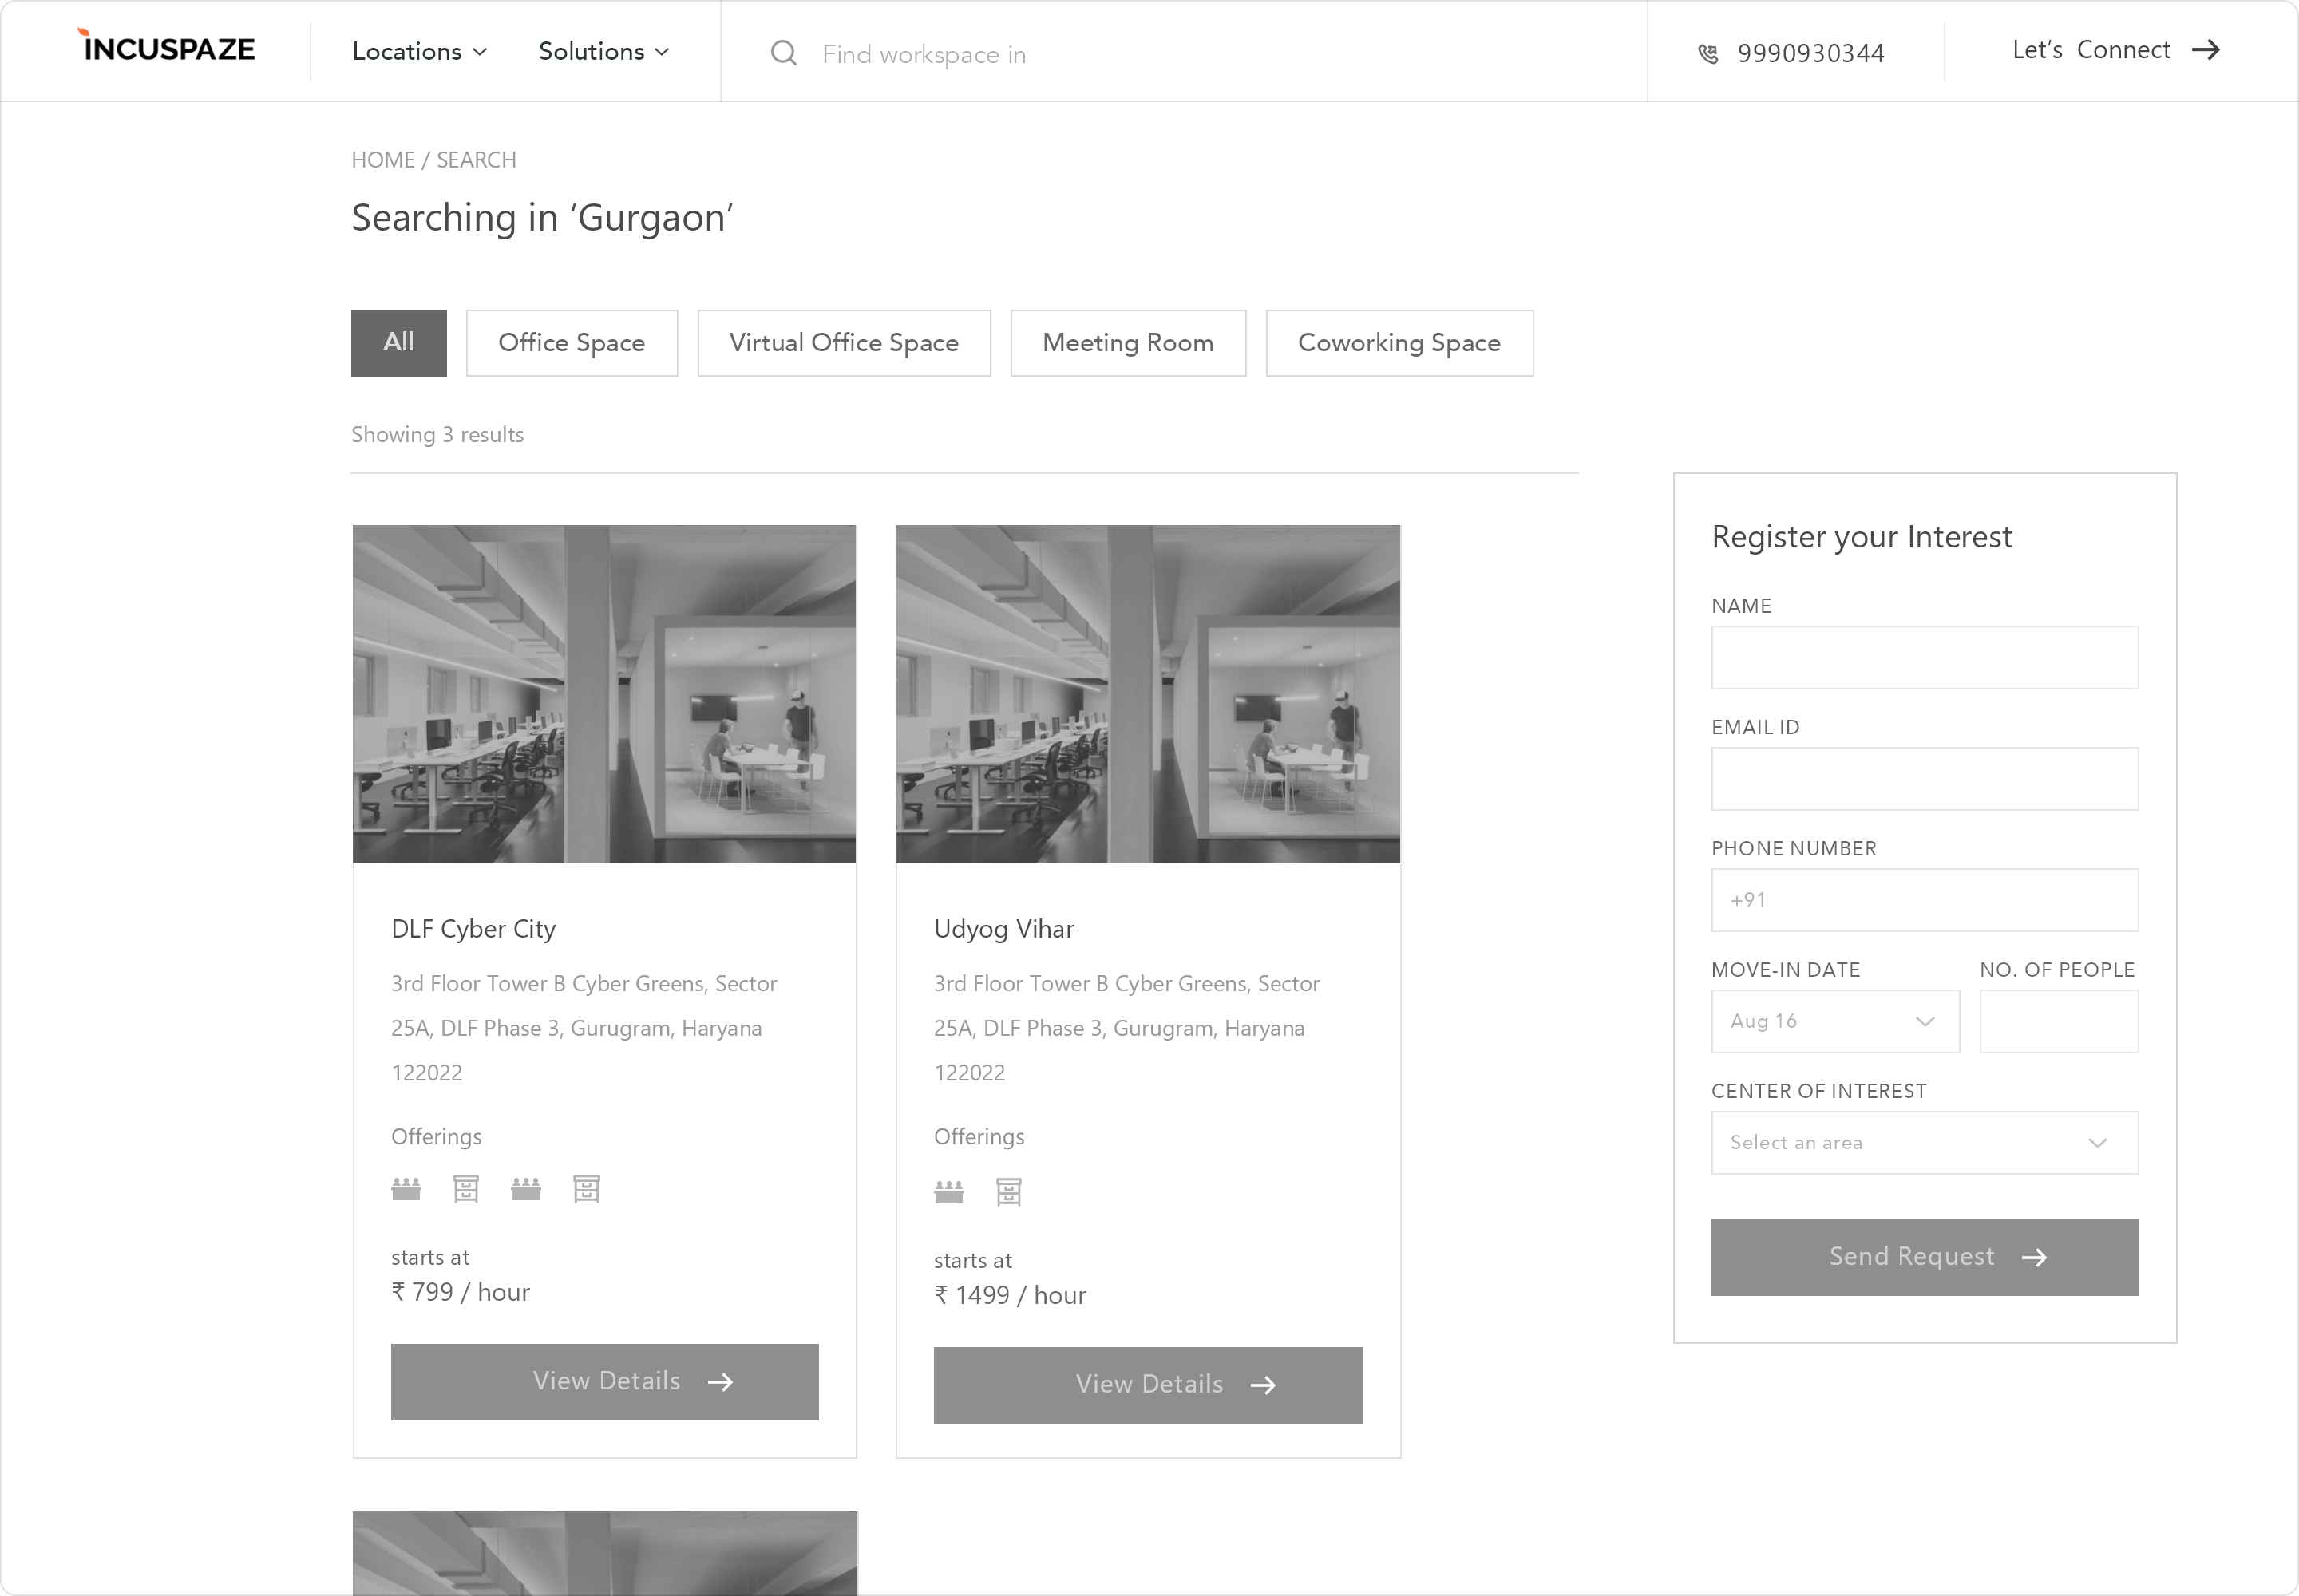Screen dimensions: 2299x1596
Task: Click the Let's Connect arrow icon
Action: coord(2206,50)
